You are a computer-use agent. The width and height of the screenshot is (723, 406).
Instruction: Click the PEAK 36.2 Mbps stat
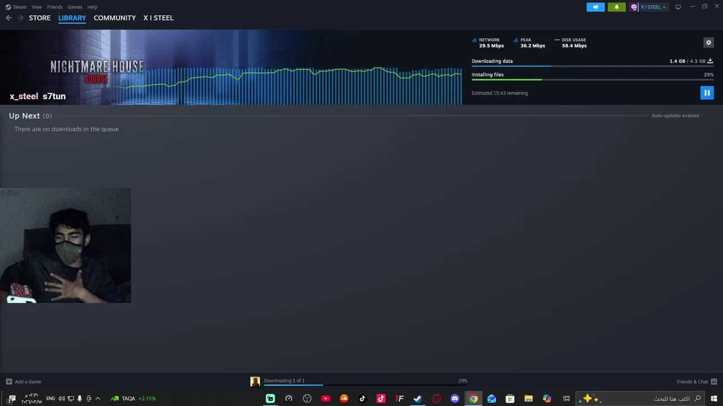529,43
